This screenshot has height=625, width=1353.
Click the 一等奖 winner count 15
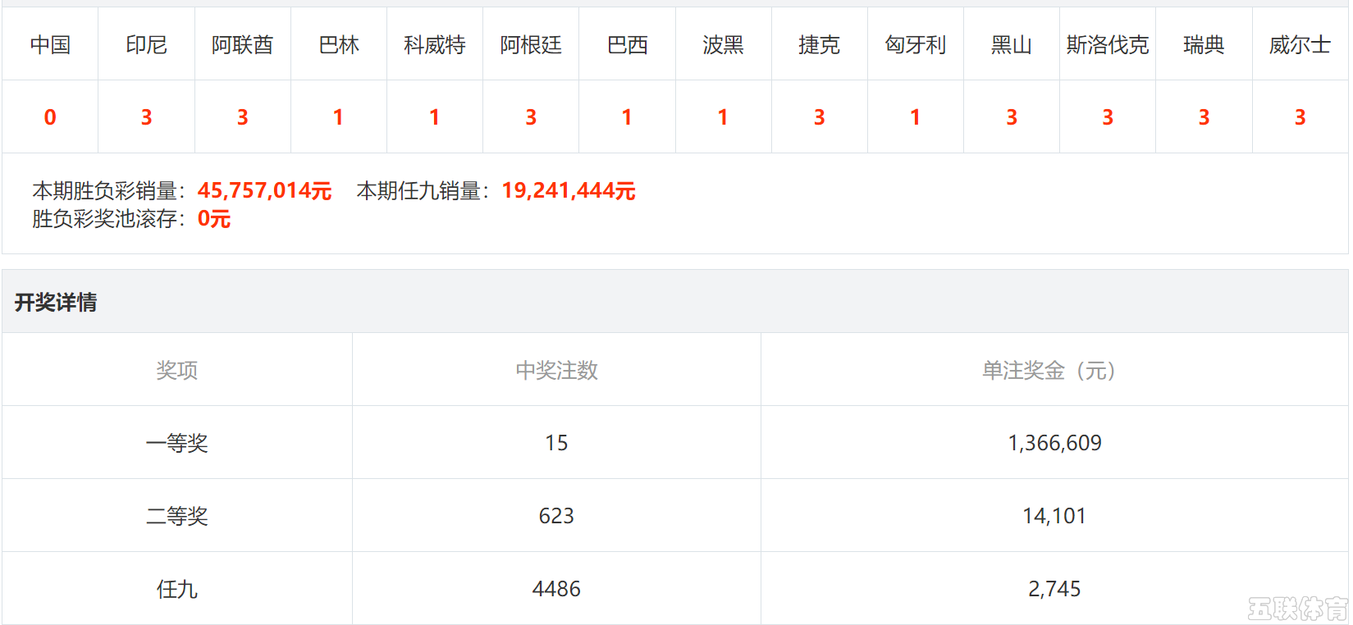[x=556, y=443]
